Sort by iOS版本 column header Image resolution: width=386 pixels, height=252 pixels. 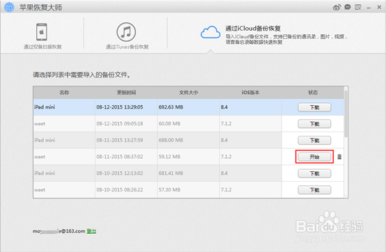[x=250, y=93]
